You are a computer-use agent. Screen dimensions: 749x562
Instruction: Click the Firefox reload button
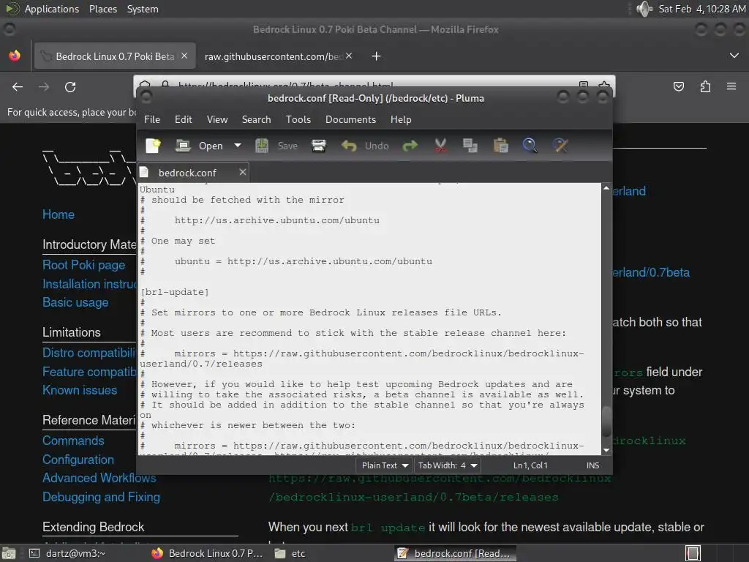point(70,87)
